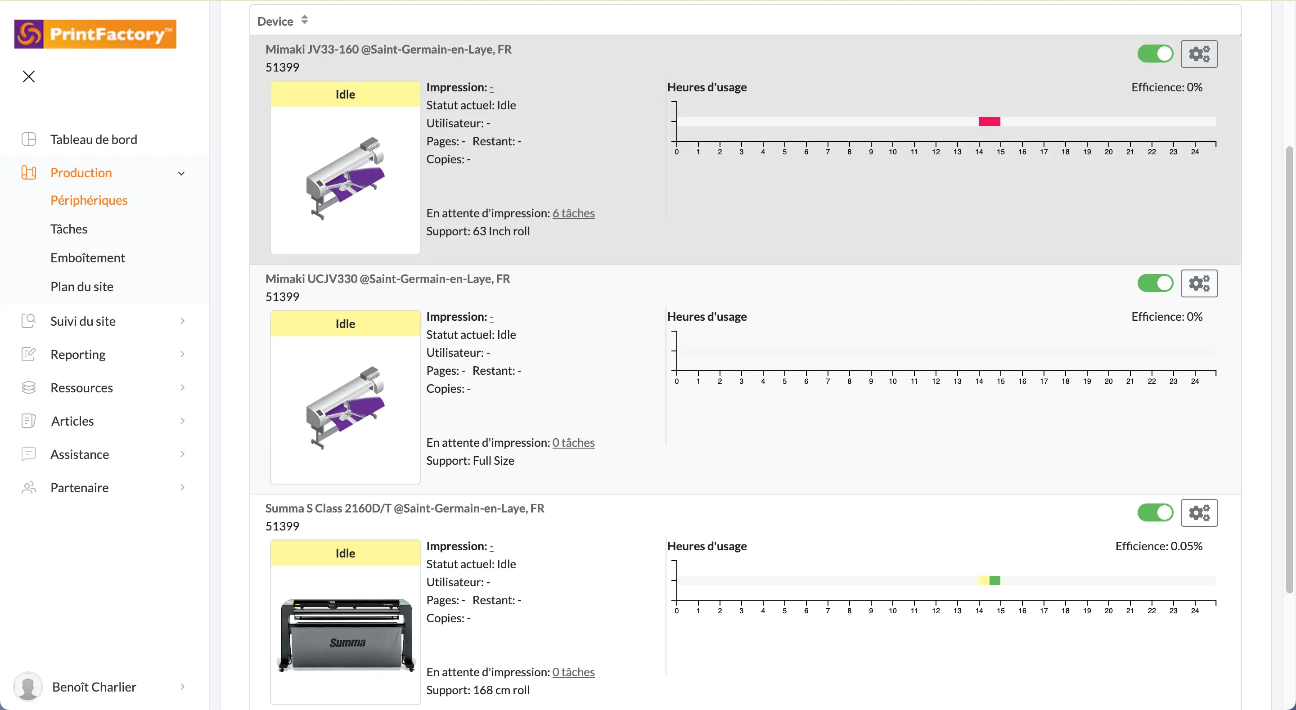Click the Impression dash link of Summa S Class

point(491,547)
